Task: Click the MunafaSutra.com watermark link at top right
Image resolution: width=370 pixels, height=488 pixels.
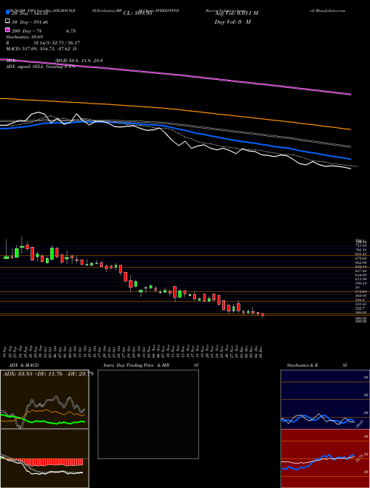Action: [x=327, y=10]
